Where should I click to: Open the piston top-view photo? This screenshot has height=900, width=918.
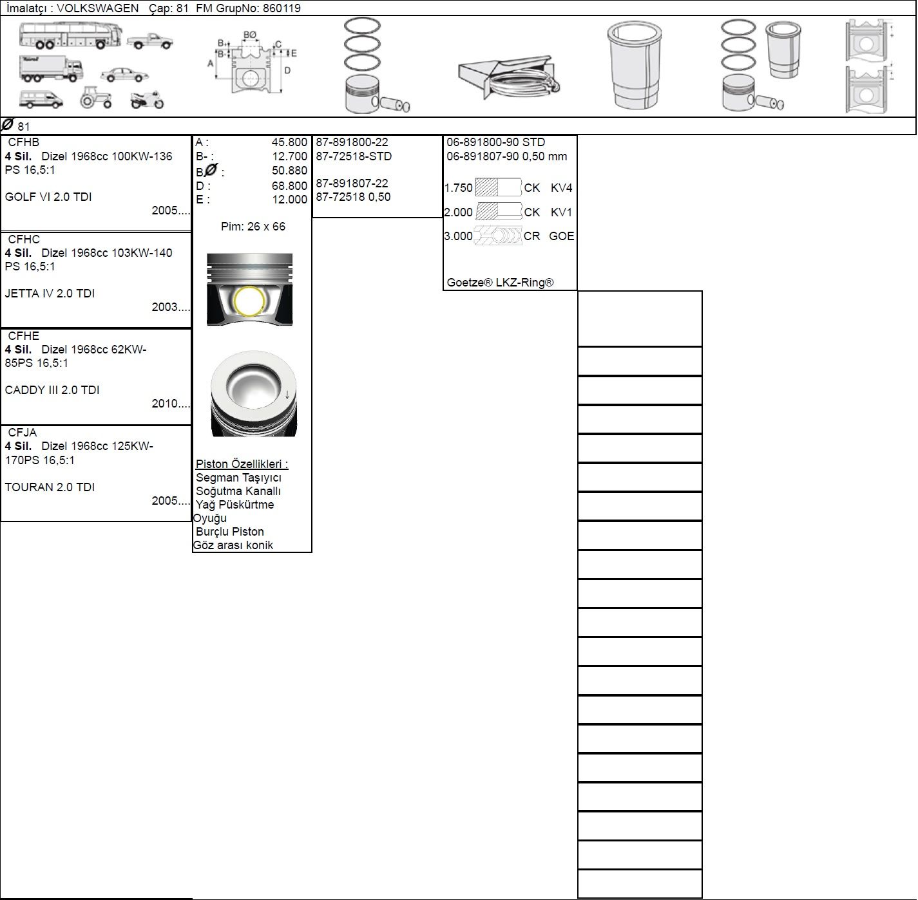point(254,393)
